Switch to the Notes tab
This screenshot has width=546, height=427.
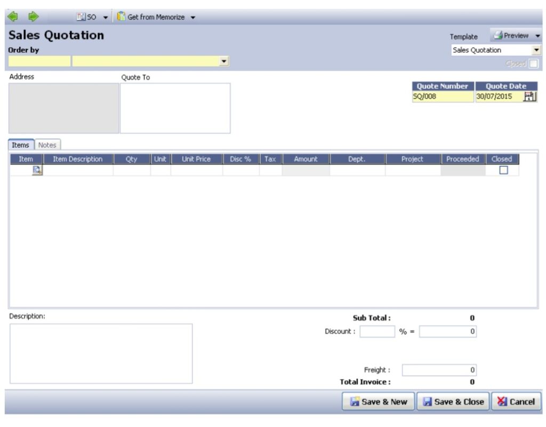click(x=47, y=145)
